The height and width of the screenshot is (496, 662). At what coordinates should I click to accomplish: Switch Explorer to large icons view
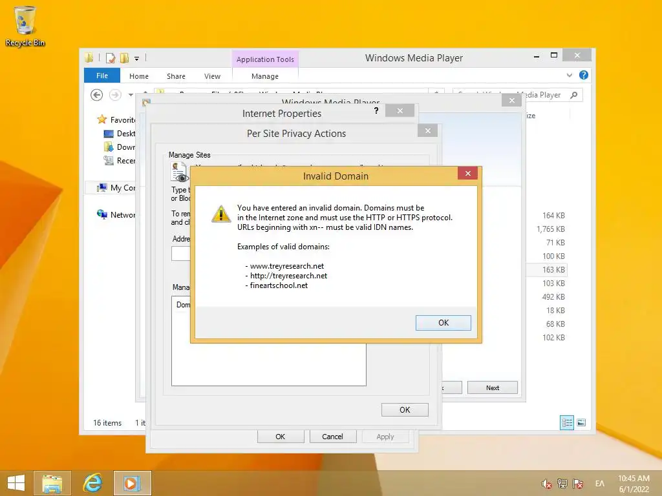click(x=581, y=422)
